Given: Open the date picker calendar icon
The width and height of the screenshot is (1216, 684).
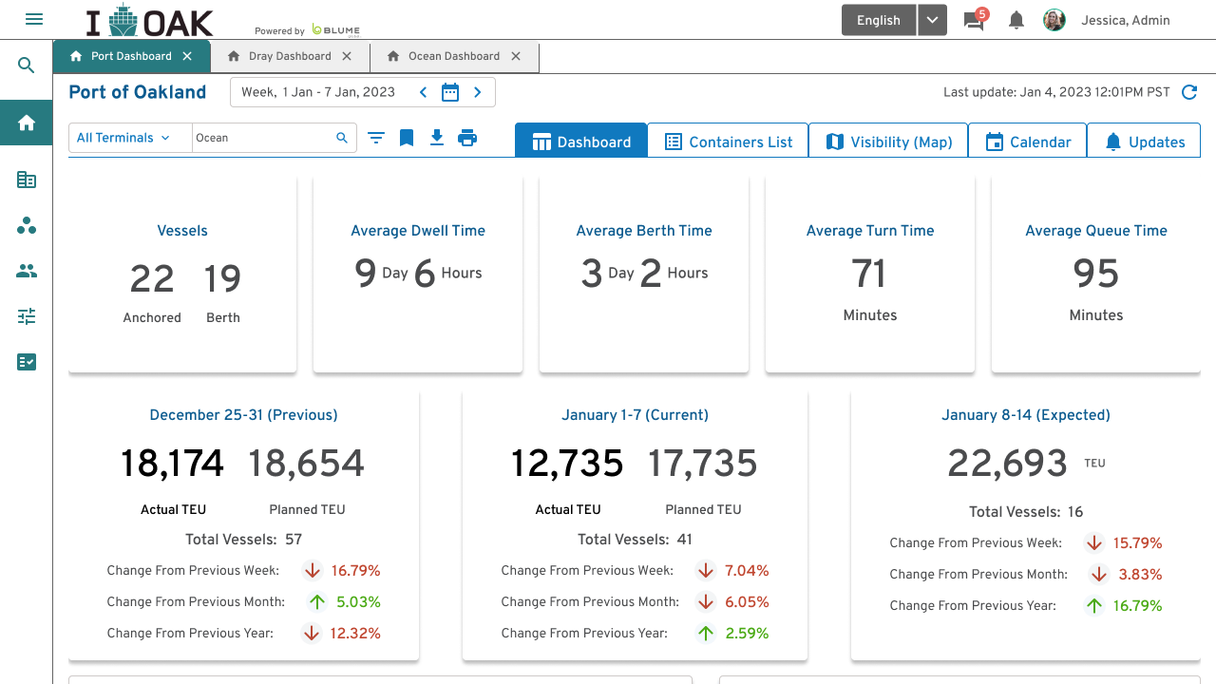Looking at the screenshot, I should (x=450, y=92).
